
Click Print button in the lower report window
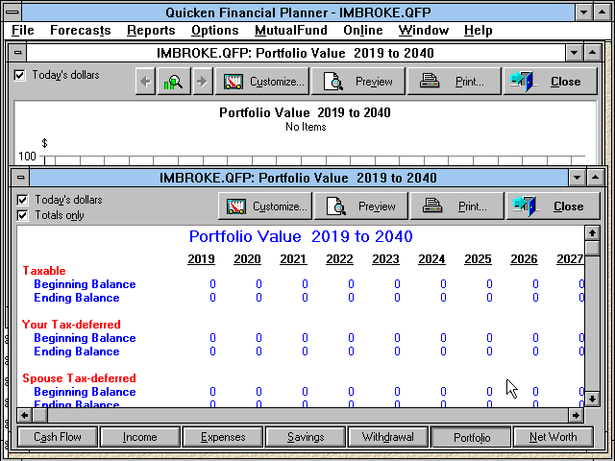click(457, 206)
